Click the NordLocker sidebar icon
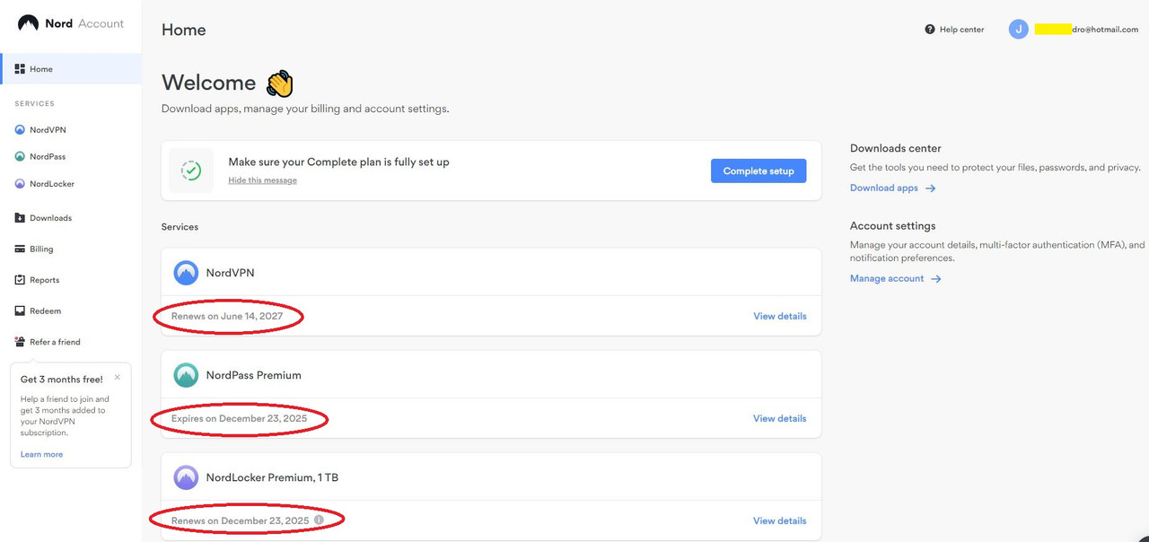Viewport: 1149px width, 542px height. coord(20,184)
